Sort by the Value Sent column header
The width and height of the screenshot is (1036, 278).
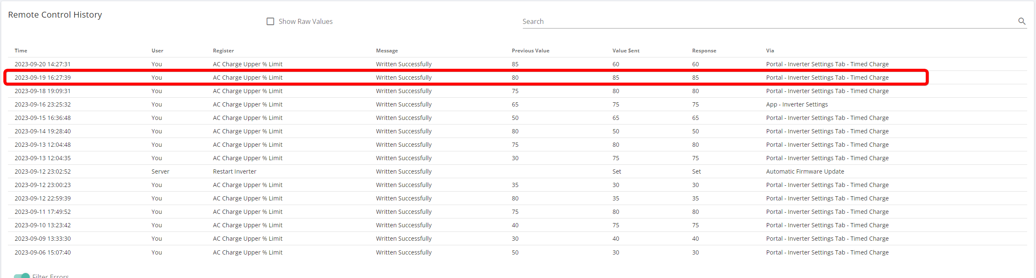click(x=626, y=51)
